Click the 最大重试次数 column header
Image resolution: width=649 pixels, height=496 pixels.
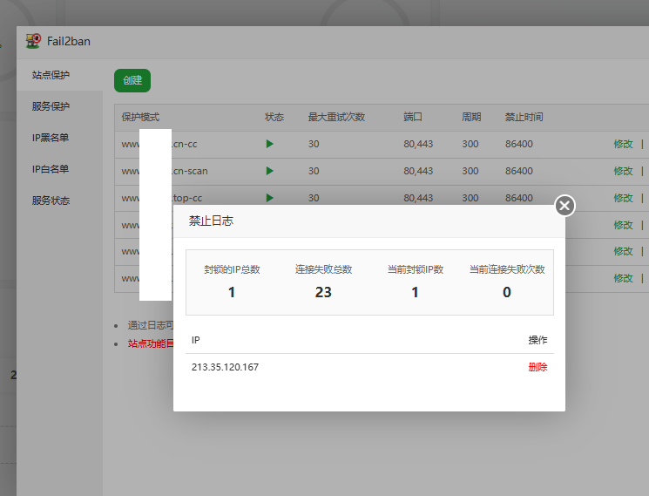(336, 117)
